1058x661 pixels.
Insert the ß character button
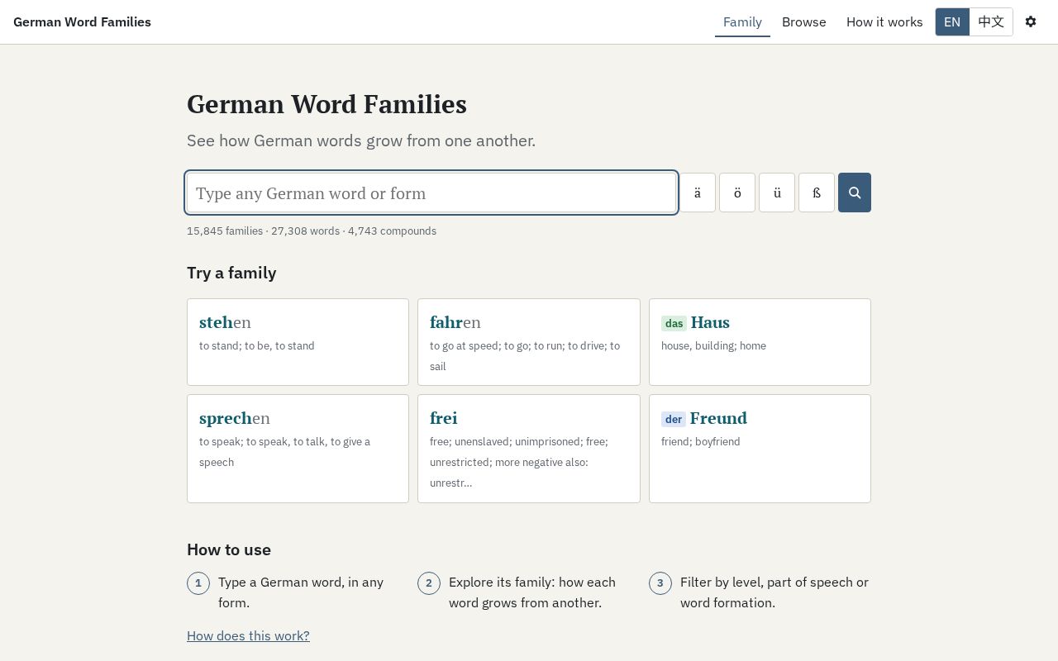pos(817,193)
